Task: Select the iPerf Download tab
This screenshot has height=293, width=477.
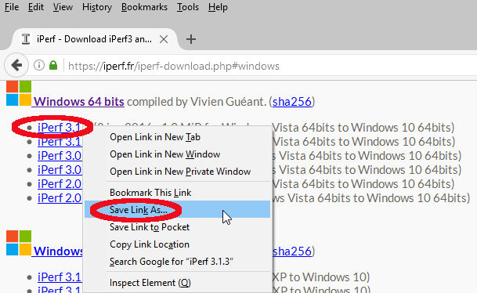Action: coord(94,39)
